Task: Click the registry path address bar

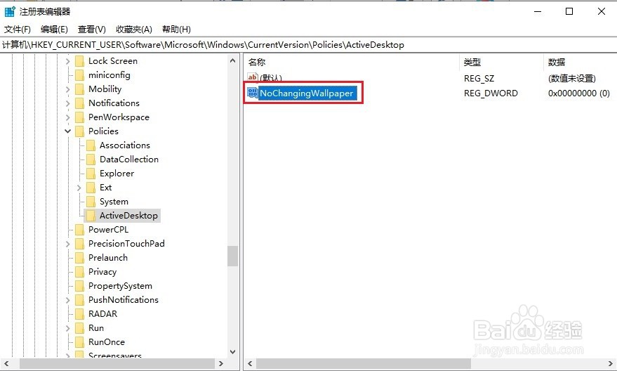Action: [309, 45]
